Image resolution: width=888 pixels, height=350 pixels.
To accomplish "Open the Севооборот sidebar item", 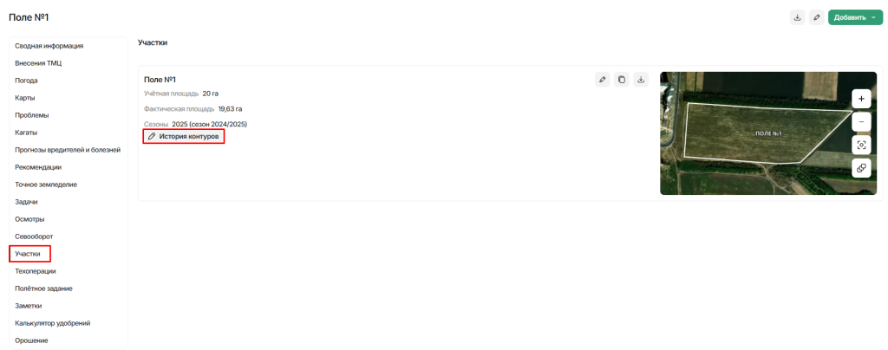I will pos(35,237).
